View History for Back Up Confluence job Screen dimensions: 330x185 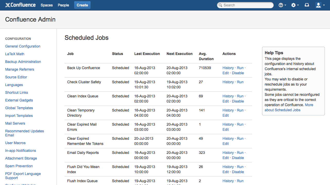(x=228, y=68)
